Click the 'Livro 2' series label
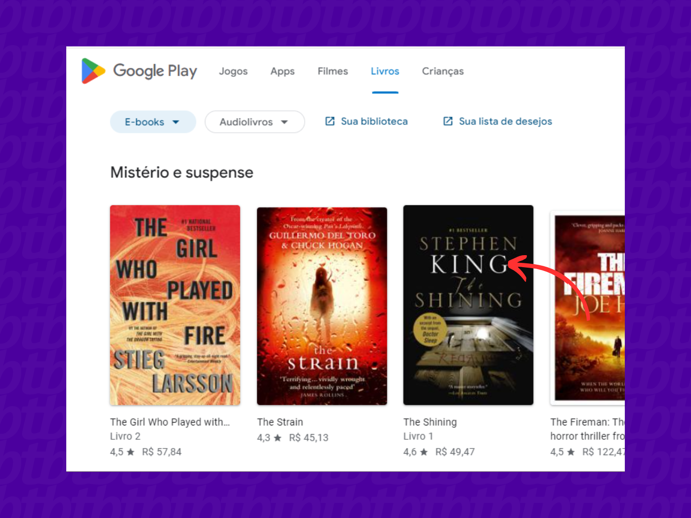691x518 pixels. [125, 436]
